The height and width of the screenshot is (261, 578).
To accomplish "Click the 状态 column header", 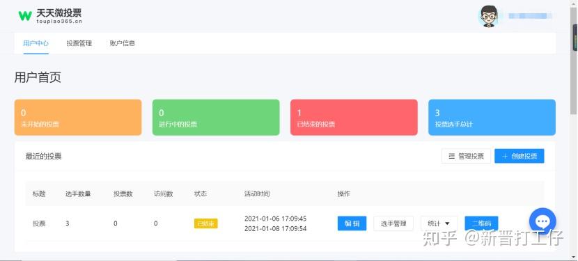I will point(201,193).
